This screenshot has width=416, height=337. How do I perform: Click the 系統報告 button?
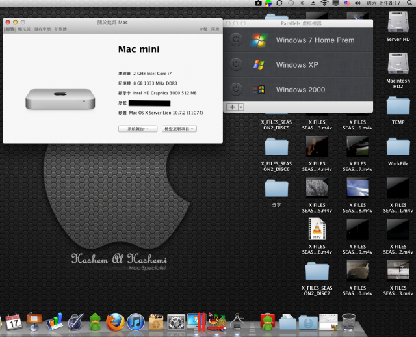[x=138, y=129]
